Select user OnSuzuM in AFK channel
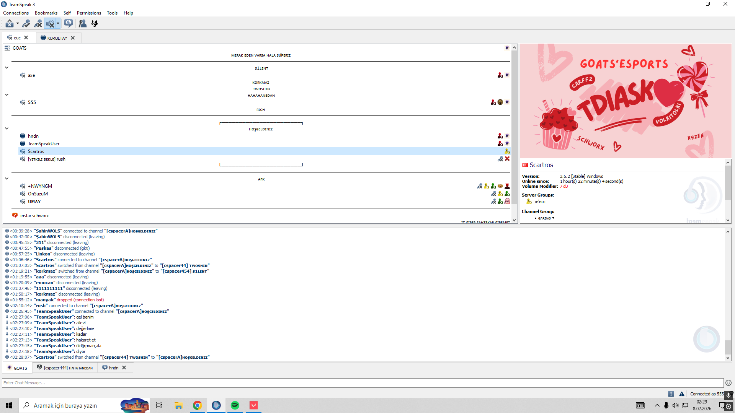Image resolution: width=735 pixels, height=413 pixels. (x=38, y=194)
